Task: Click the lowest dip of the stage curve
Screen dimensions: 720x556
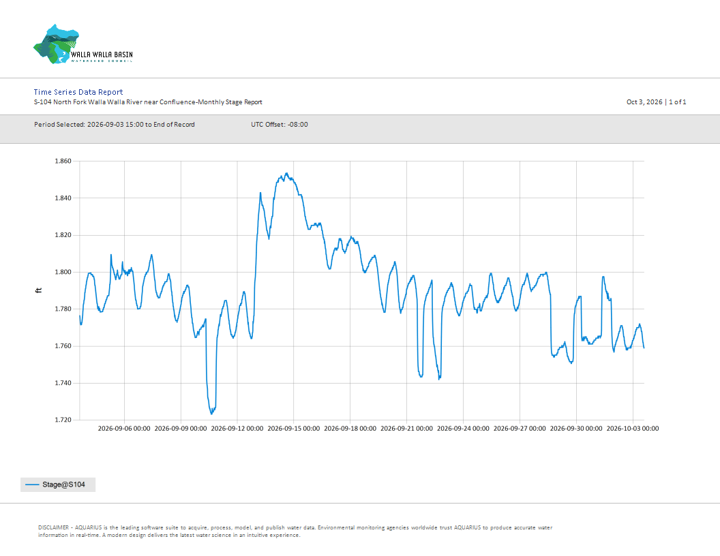Action: [211, 413]
